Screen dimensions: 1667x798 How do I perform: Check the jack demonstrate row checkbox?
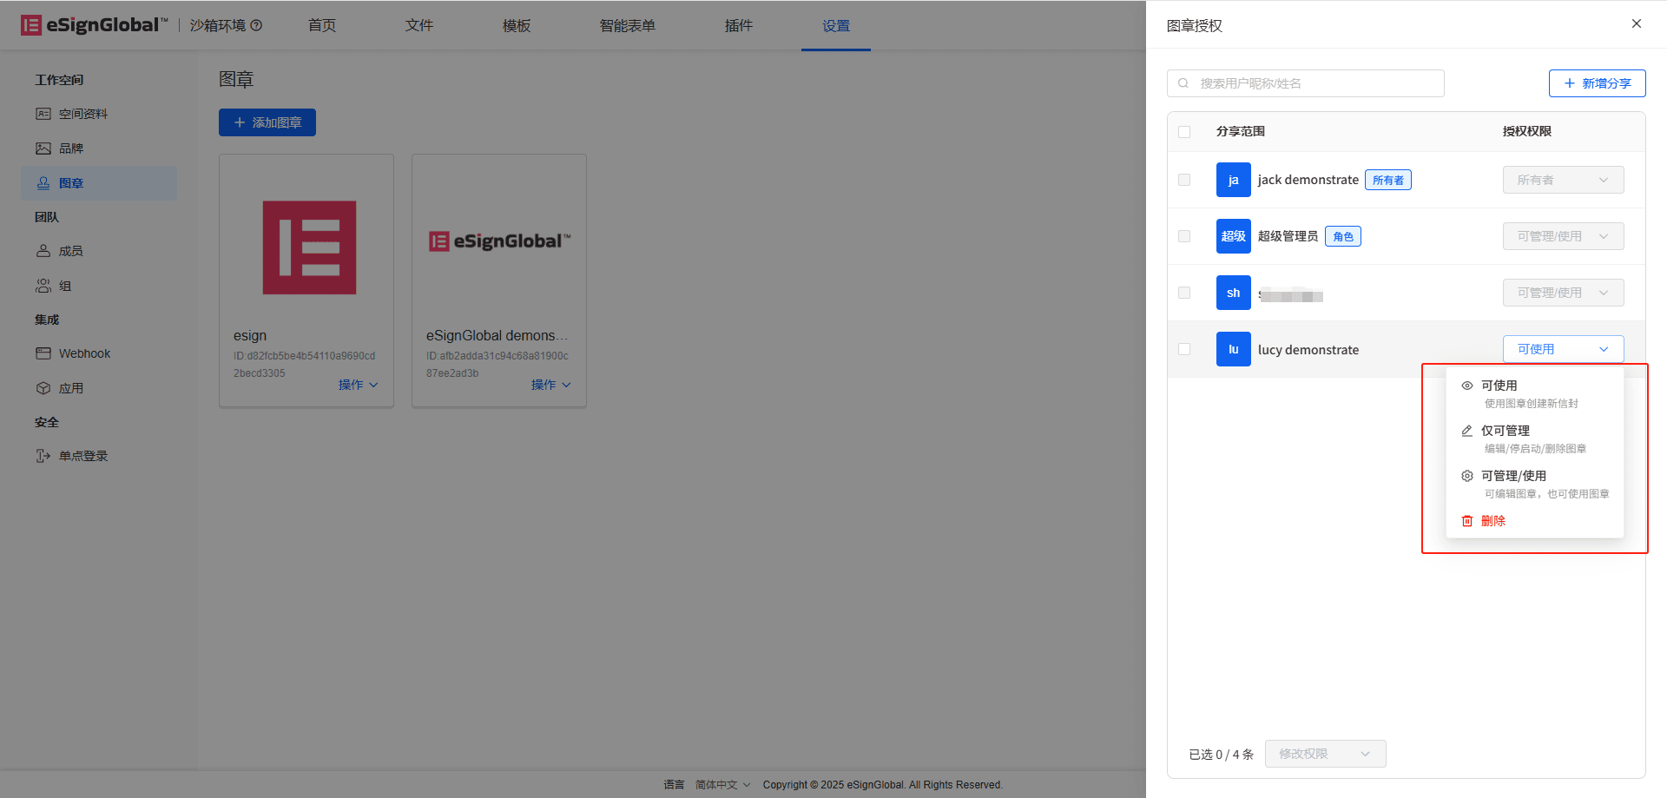pos(1184,180)
